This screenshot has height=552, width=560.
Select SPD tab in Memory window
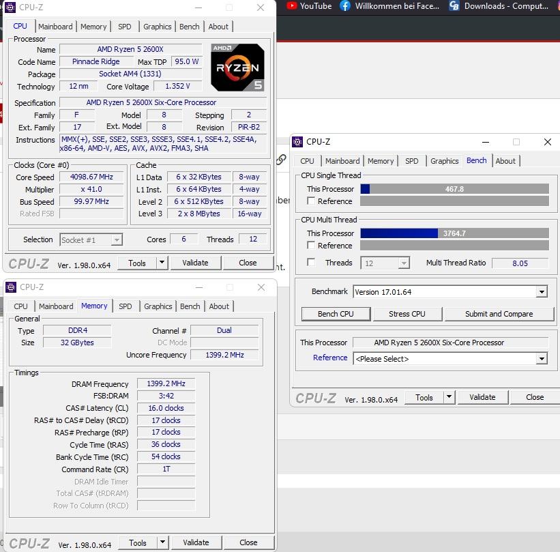click(126, 306)
